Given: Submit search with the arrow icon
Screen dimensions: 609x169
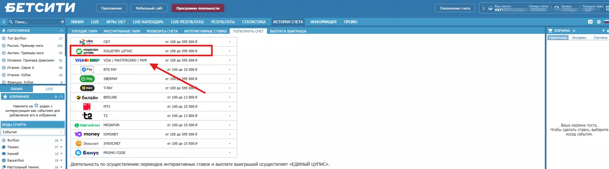Looking at the screenshot, I should point(62,22).
